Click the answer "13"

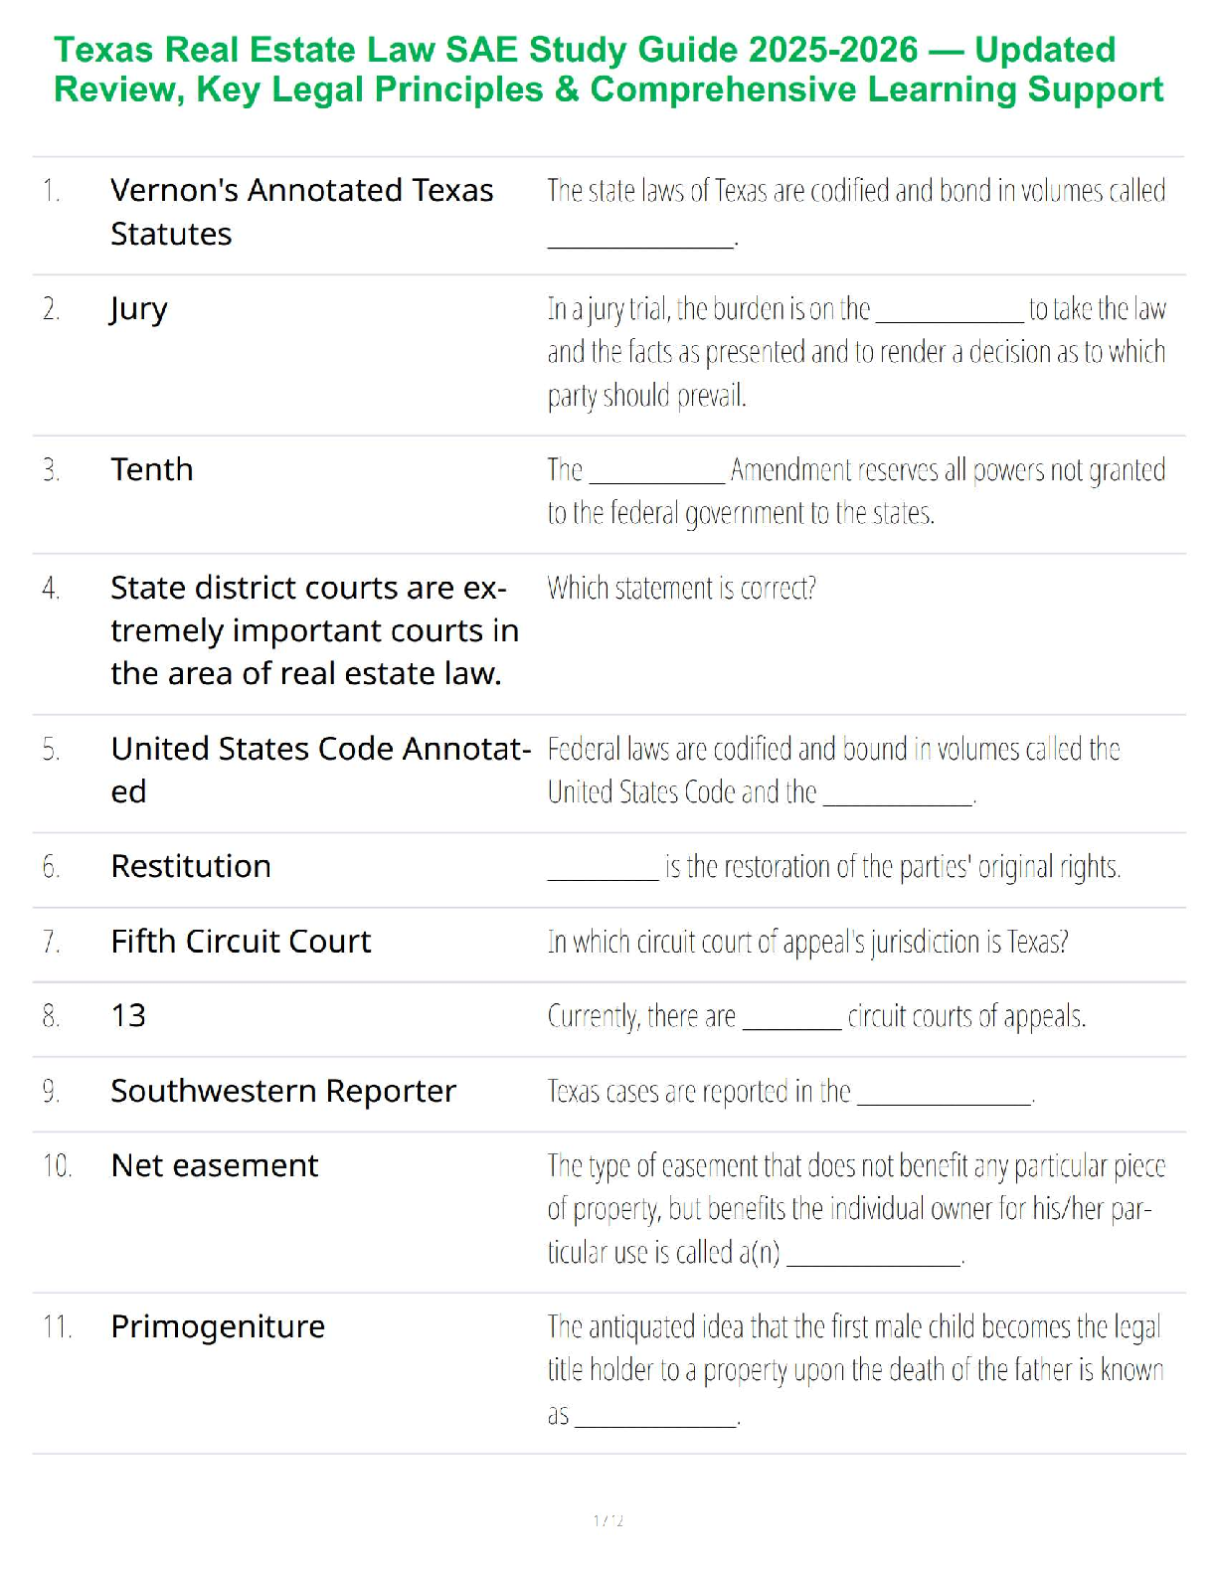coord(128,1015)
